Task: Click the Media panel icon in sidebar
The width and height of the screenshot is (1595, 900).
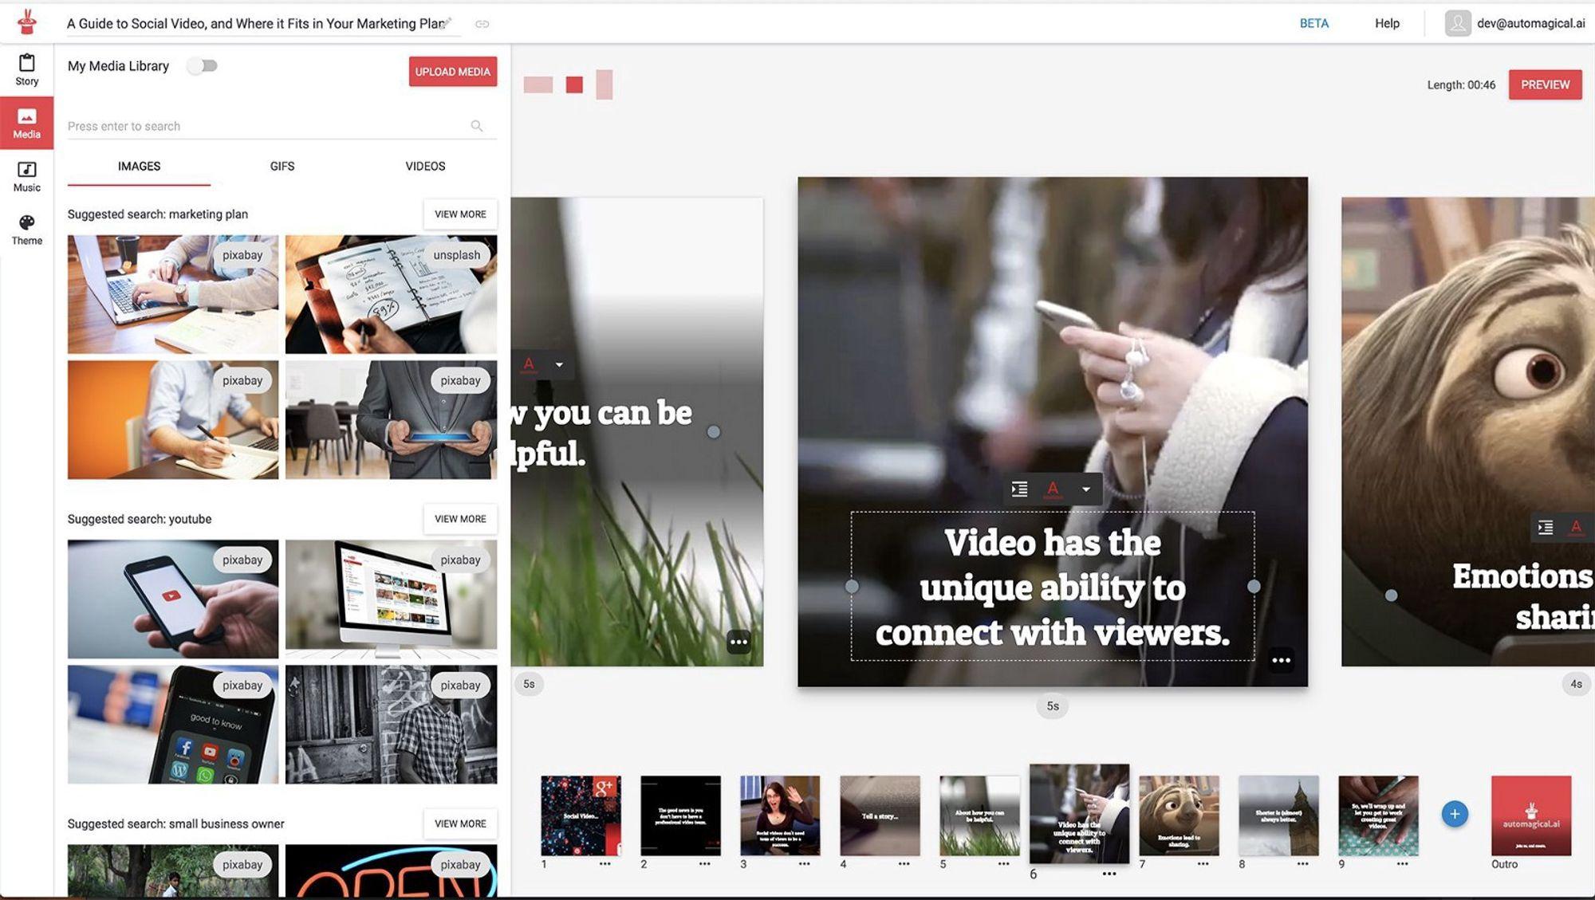Action: pyautogui.click(x=26, y=121)
